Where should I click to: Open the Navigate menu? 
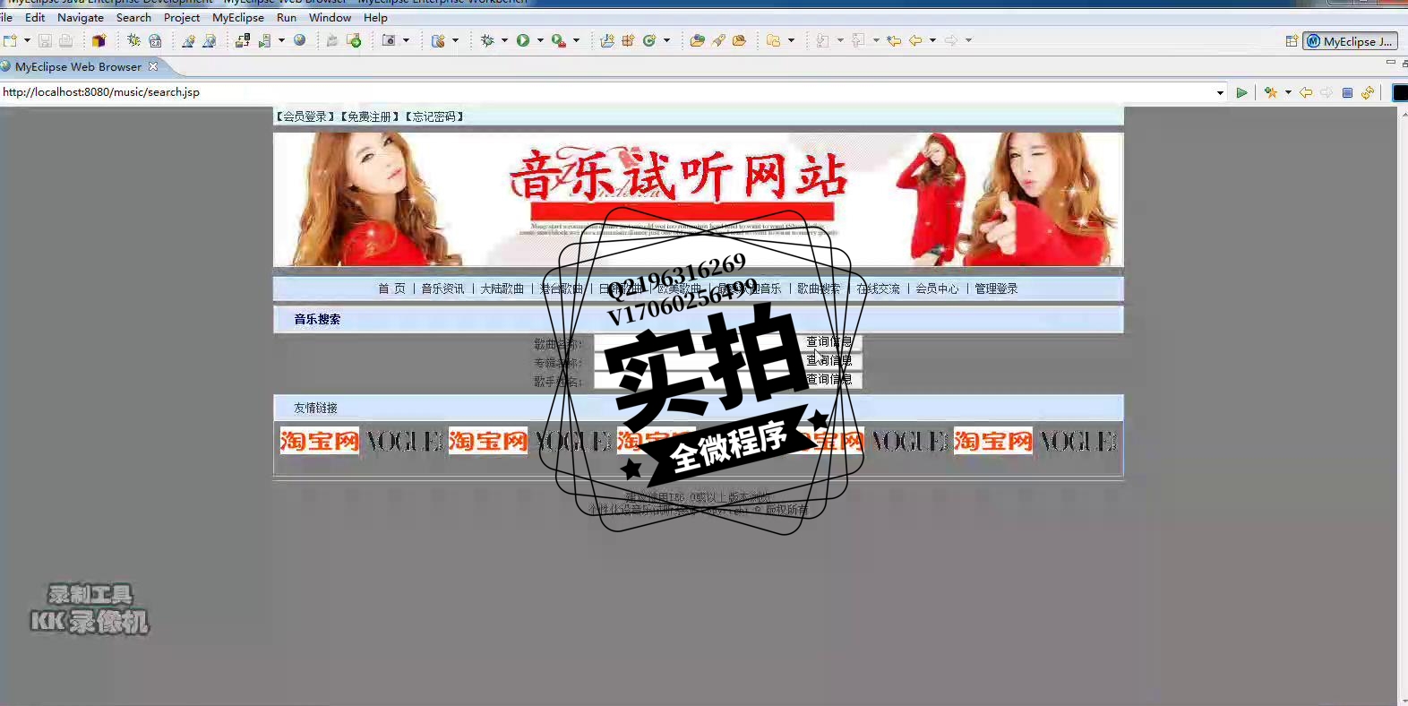[81, 17]
